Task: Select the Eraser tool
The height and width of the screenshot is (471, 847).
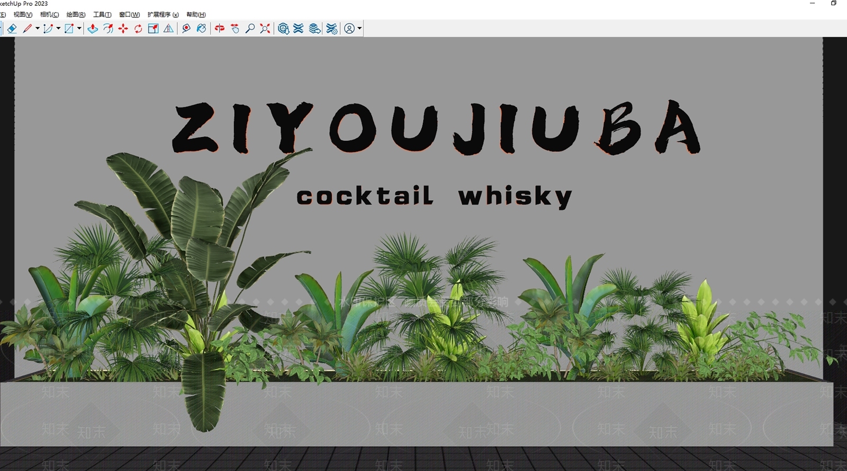Action: pyautogui.click(x=12, y=29)
